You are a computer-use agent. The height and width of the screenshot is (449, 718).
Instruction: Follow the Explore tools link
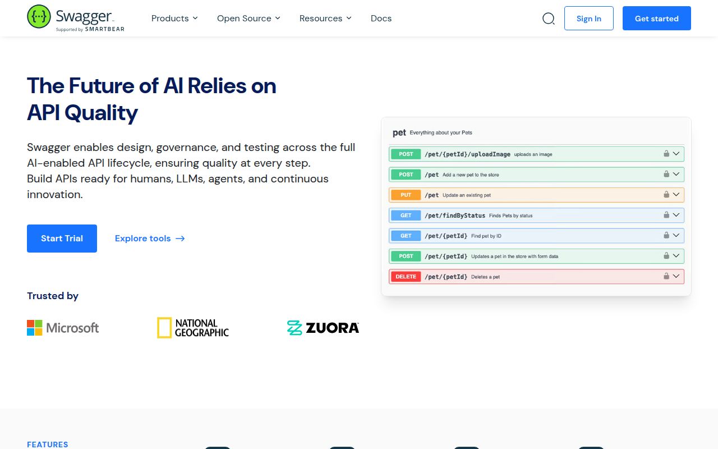pos(150,239)
